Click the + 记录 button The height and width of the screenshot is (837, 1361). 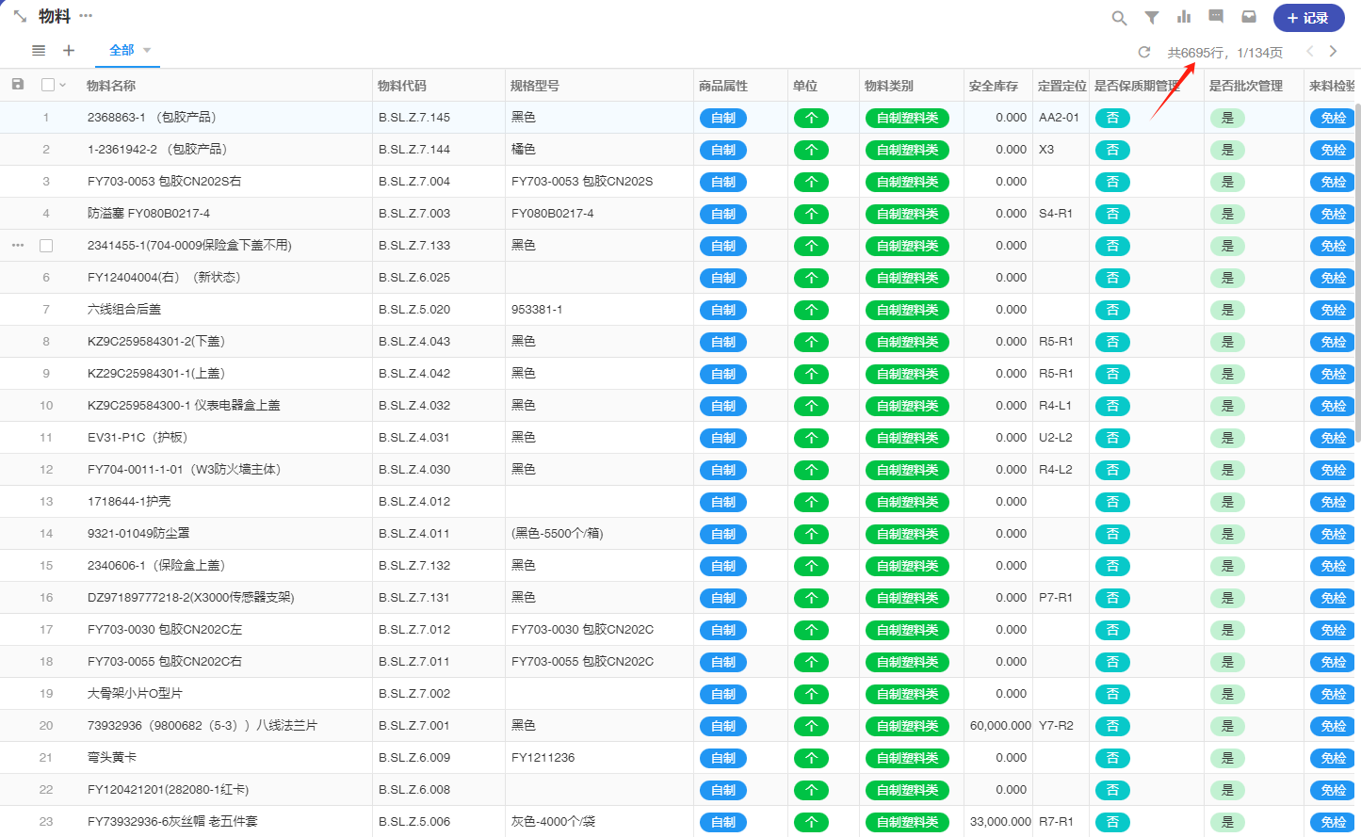tap(1307, 18)
